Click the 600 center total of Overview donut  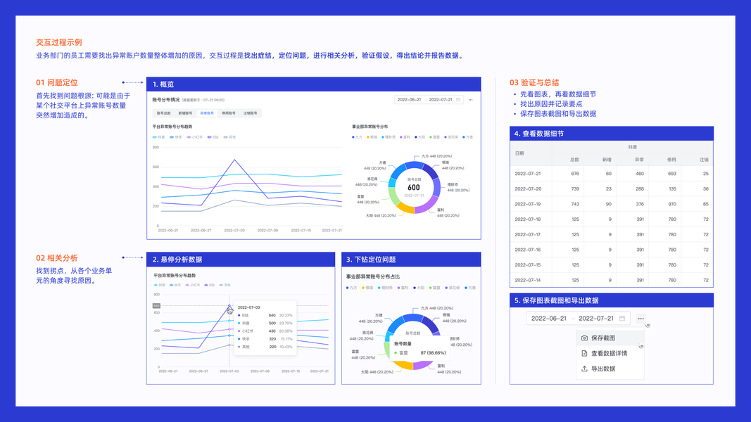tap(414, 188)
